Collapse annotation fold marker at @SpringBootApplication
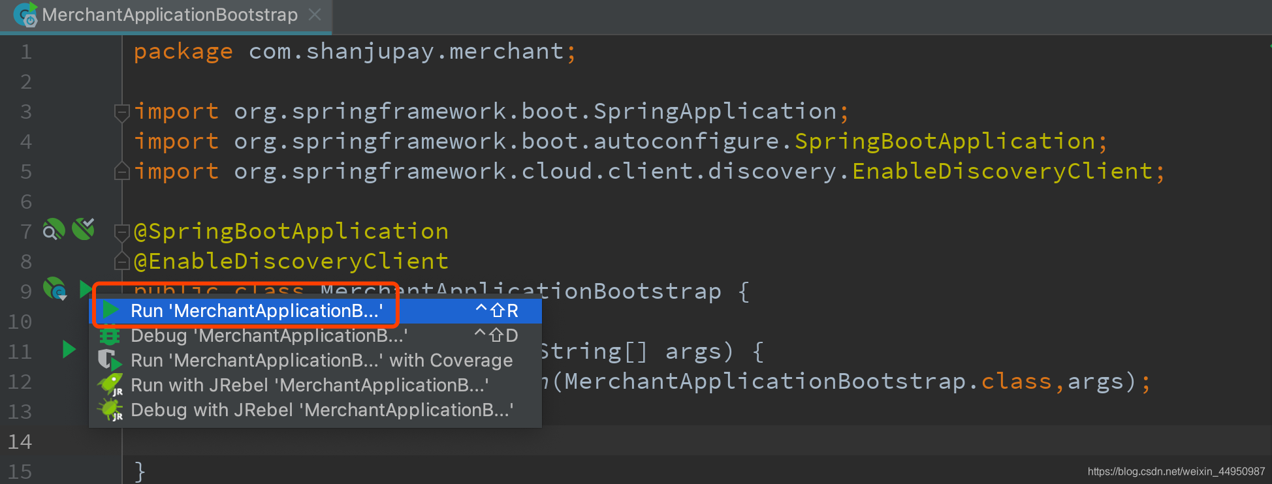The image size is (1272, 484). [x=121, y=232]
